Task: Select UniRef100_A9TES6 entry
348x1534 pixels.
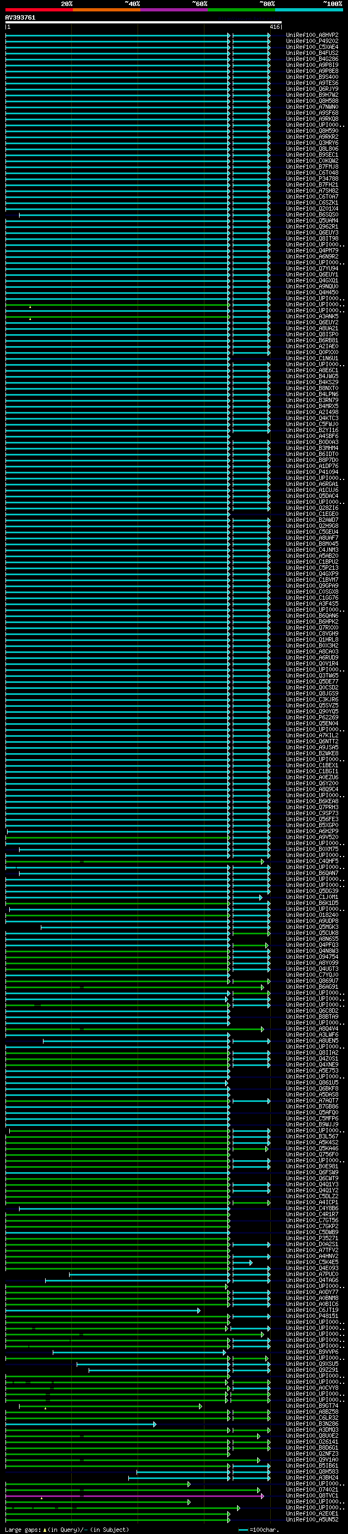Action: pos(312,83)
